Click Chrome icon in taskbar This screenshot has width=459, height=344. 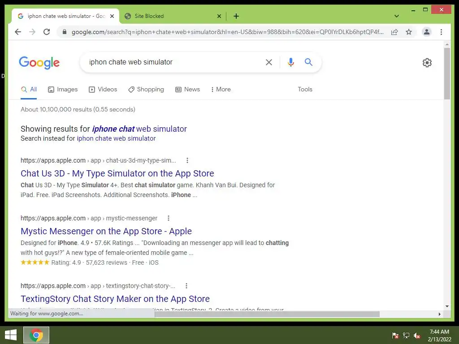[36, 335]
